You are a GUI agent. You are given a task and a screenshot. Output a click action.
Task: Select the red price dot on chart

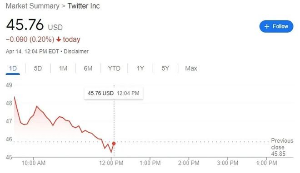(114, 144)
